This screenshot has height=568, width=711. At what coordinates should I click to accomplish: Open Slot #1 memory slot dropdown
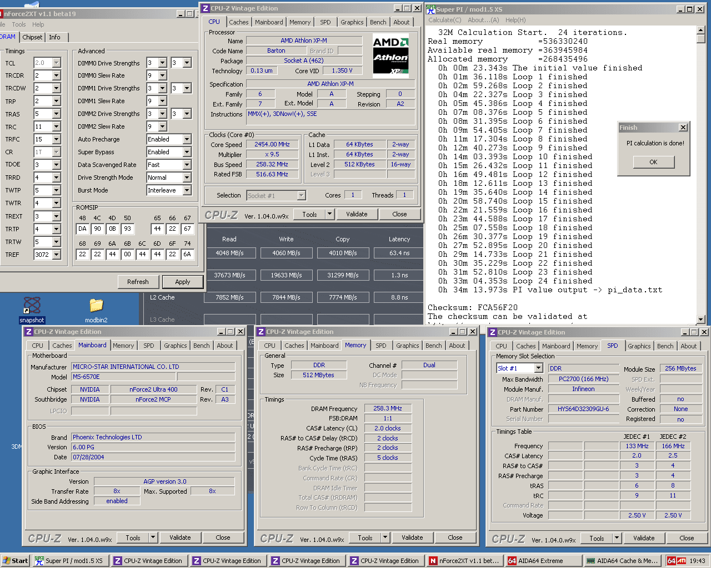538,368
